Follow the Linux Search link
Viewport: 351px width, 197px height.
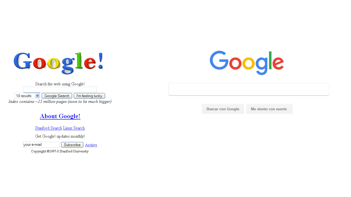click(74, 128)
